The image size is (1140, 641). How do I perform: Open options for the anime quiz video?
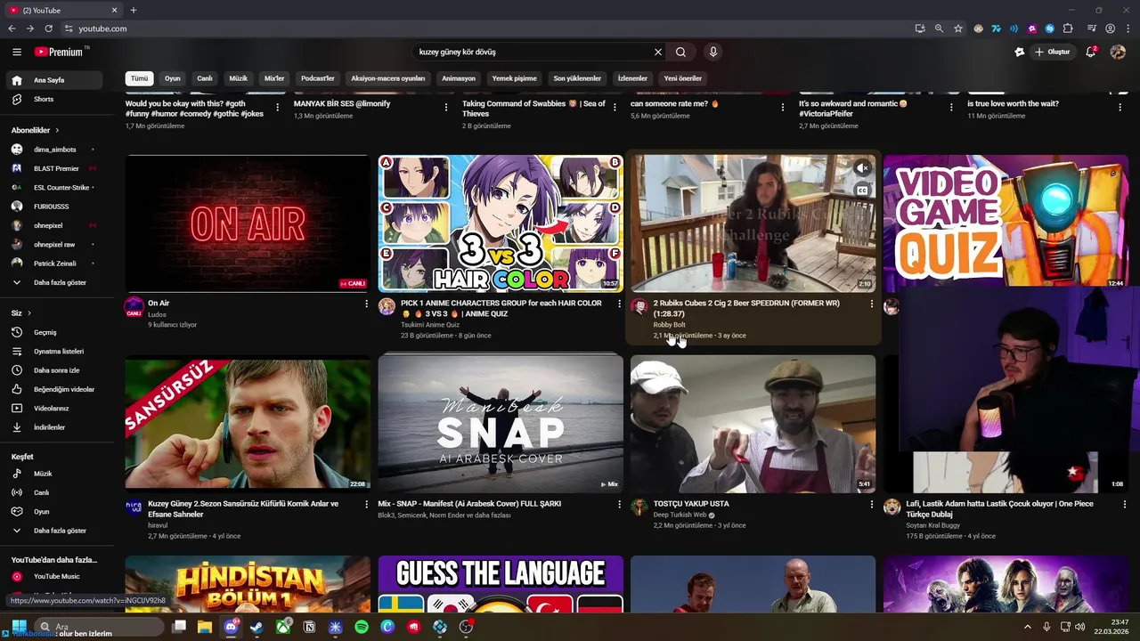(x=619, y=304)
